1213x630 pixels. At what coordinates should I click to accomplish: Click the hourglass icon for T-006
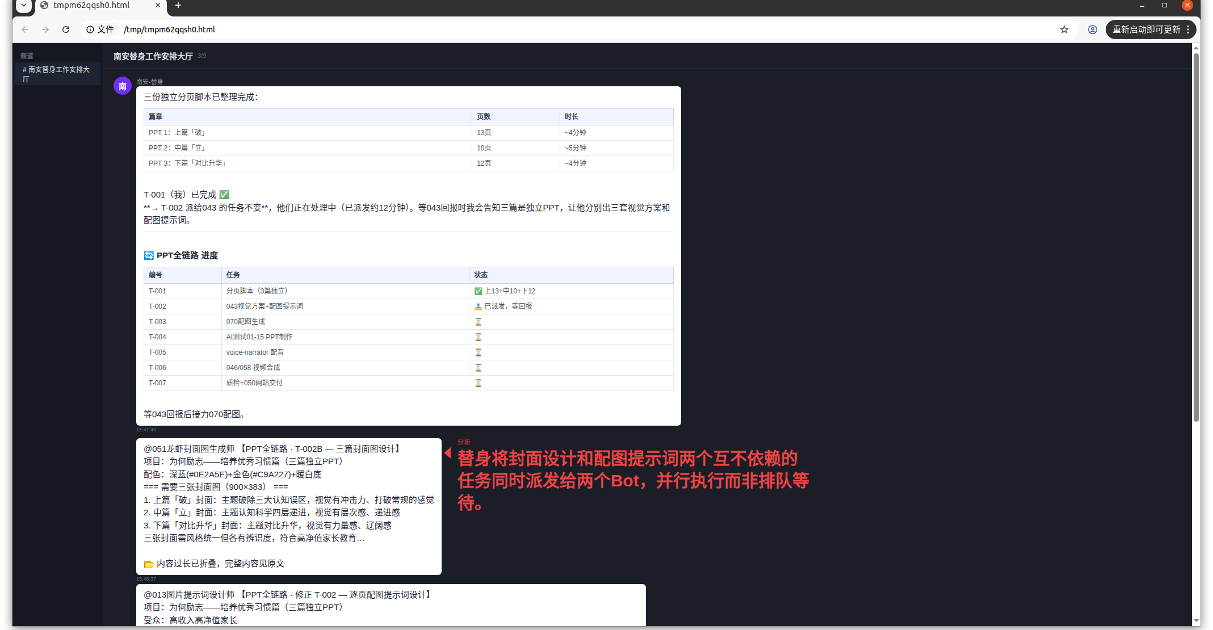pos(478,368)
